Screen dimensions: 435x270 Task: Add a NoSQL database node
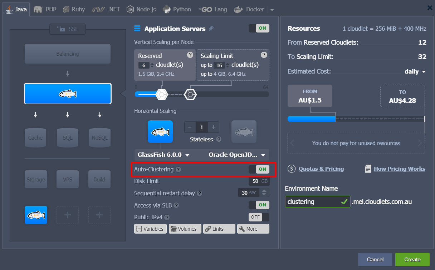99,138
